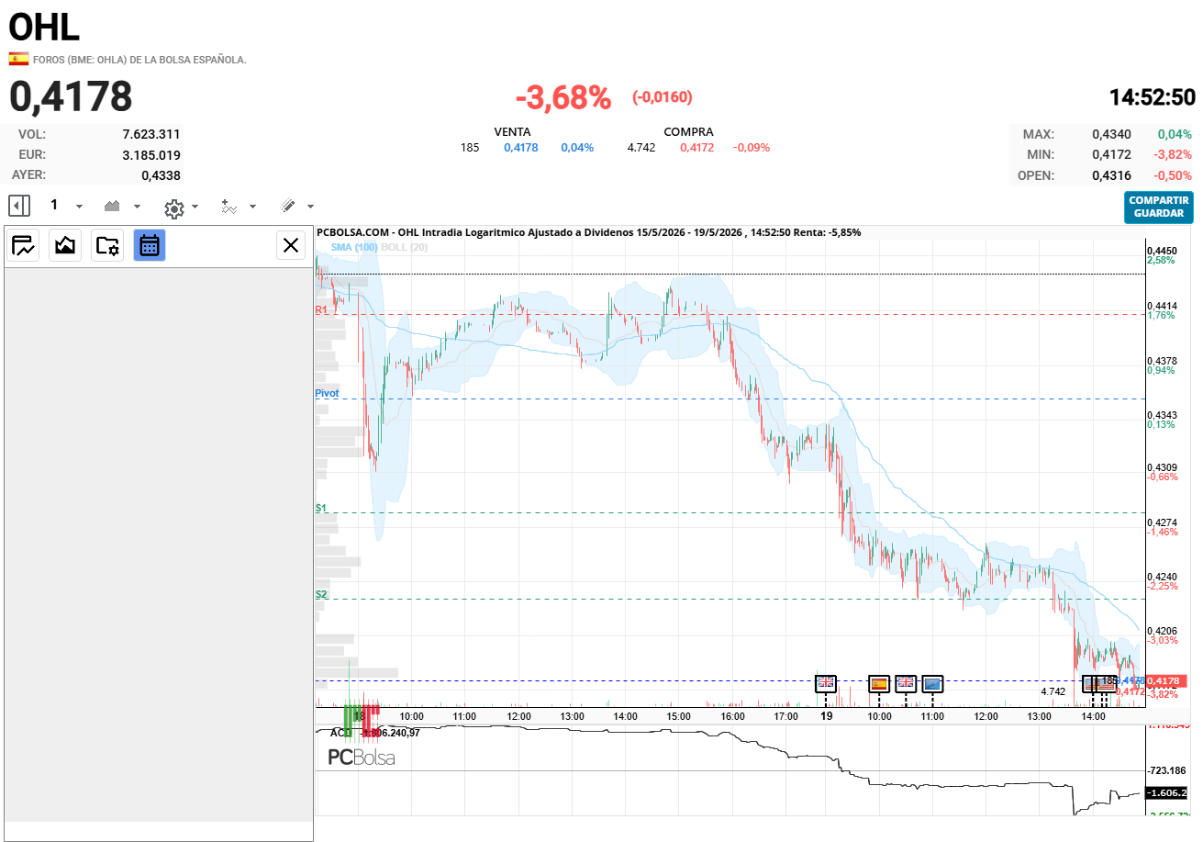This screenshot has height=842, width=1203.
Task: Click the VENTA price 0,4178
Action: click(521, 147)
